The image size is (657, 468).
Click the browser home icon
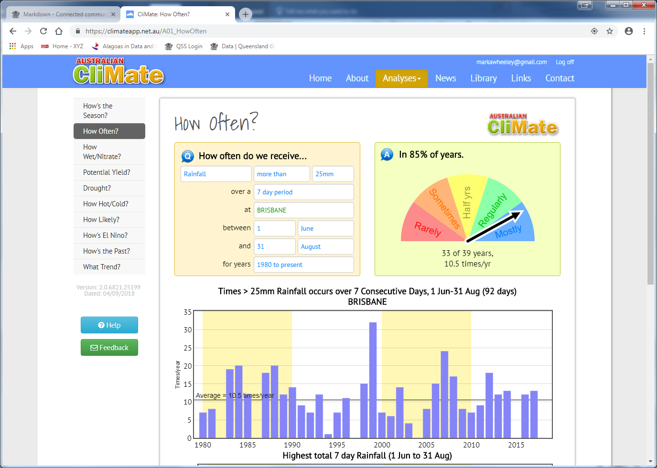59,31
